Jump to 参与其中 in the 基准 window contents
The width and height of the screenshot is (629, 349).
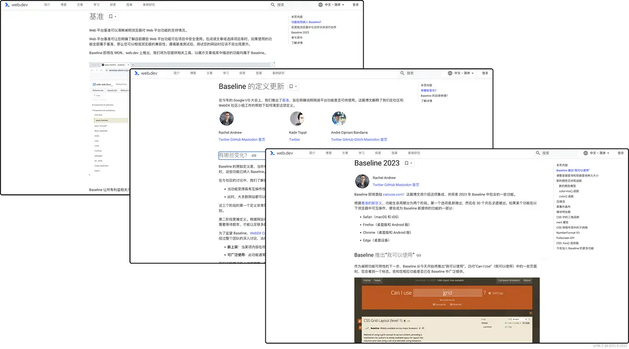click(x=297, y=38)
